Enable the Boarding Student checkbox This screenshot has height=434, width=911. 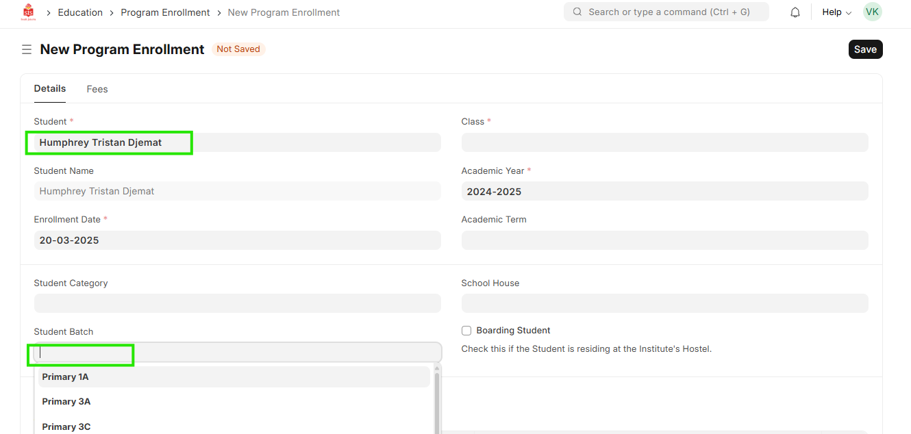(466, 331)
